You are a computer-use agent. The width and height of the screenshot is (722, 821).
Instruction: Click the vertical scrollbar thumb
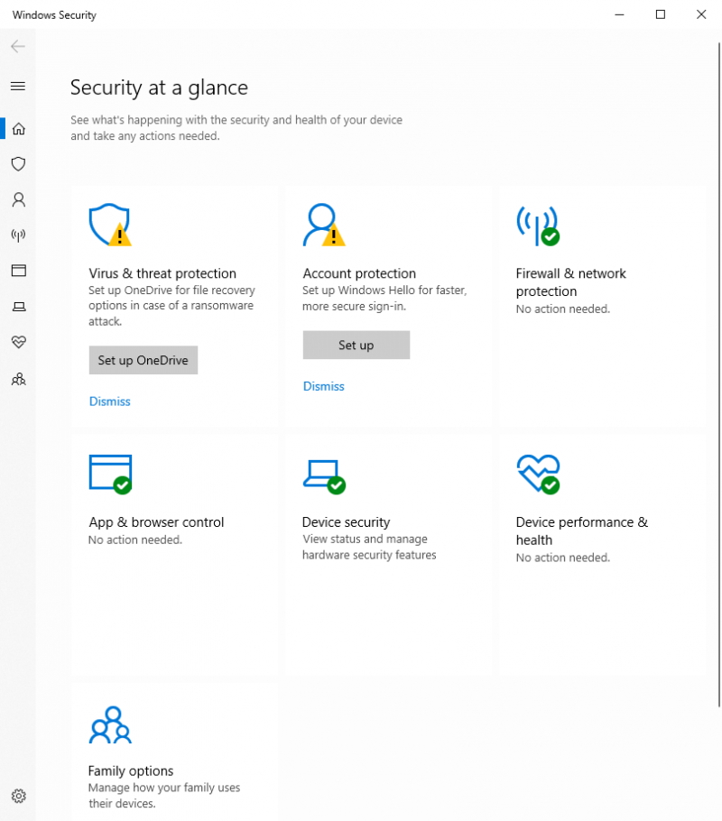(x=719, y=374)
